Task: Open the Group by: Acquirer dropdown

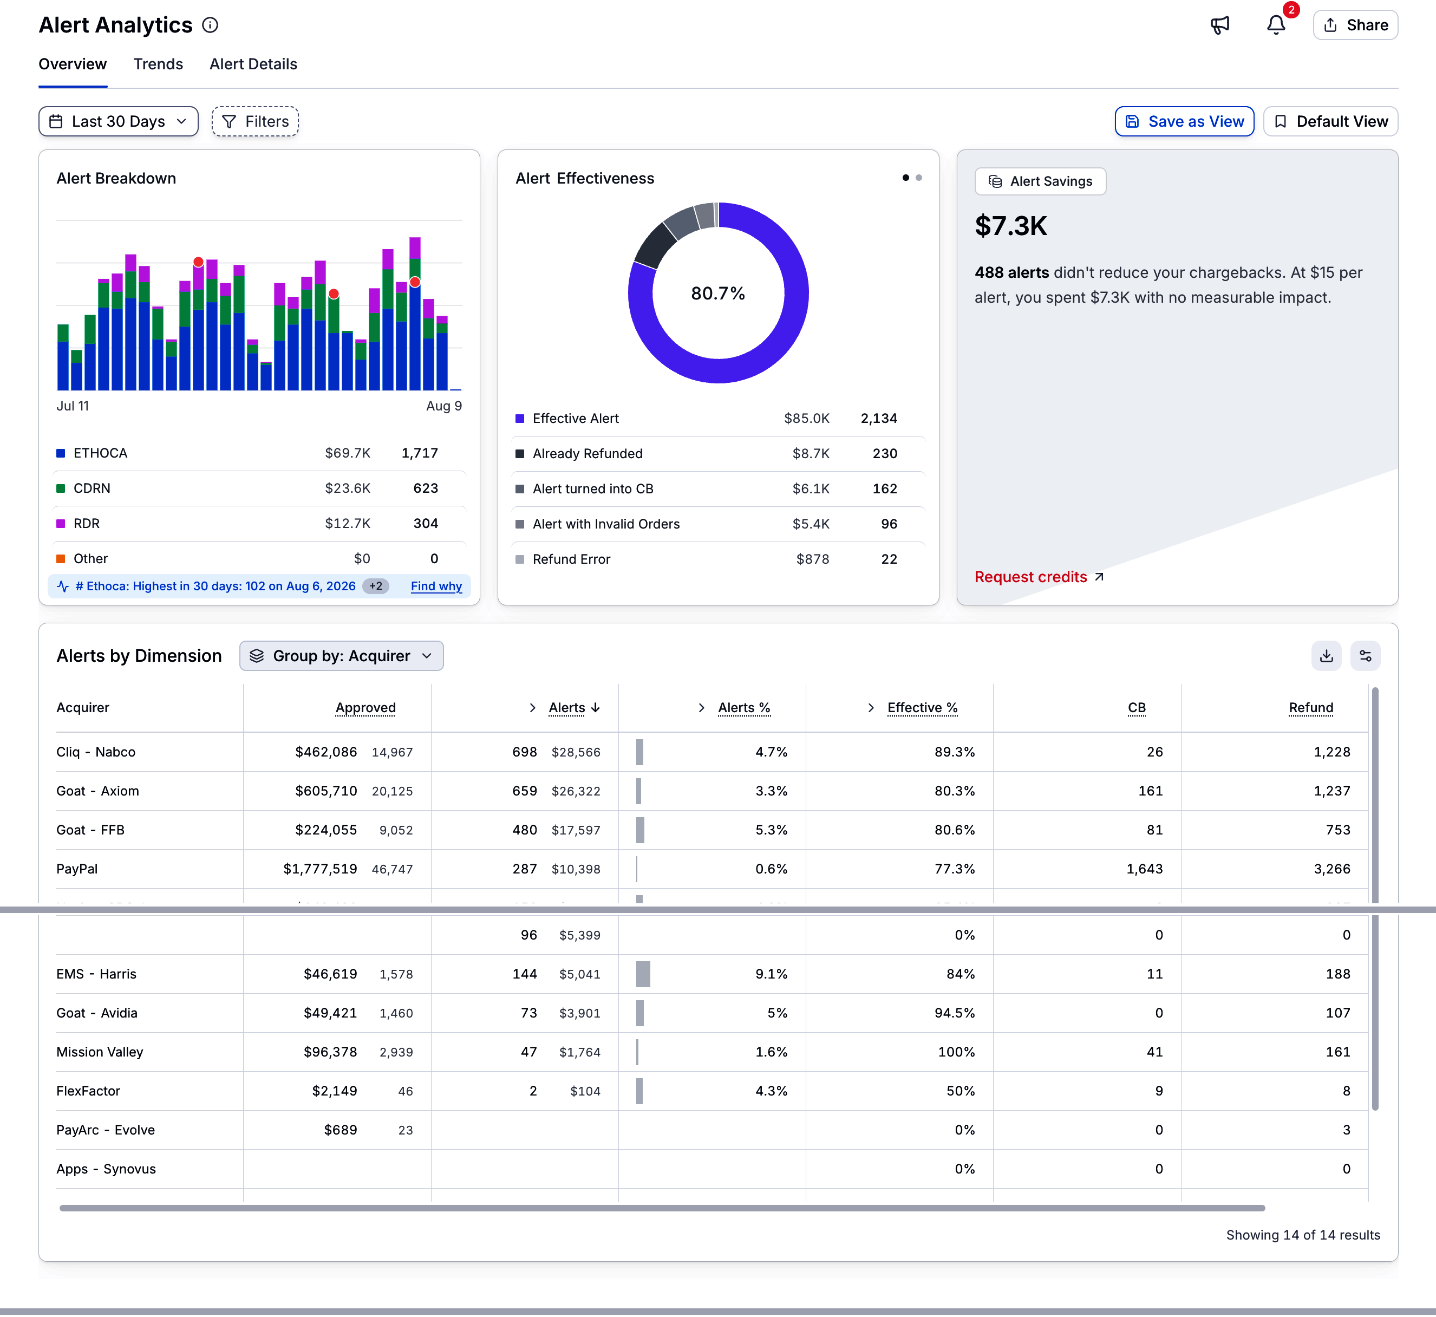Action: tap(341, 656)
